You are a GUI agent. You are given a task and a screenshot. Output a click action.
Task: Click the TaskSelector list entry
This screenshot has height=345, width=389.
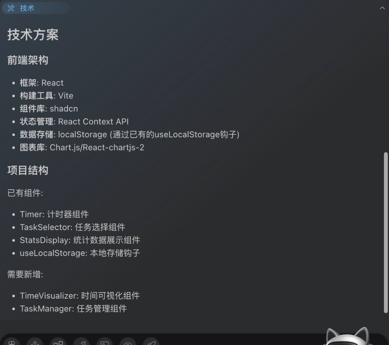click(73, 227)
